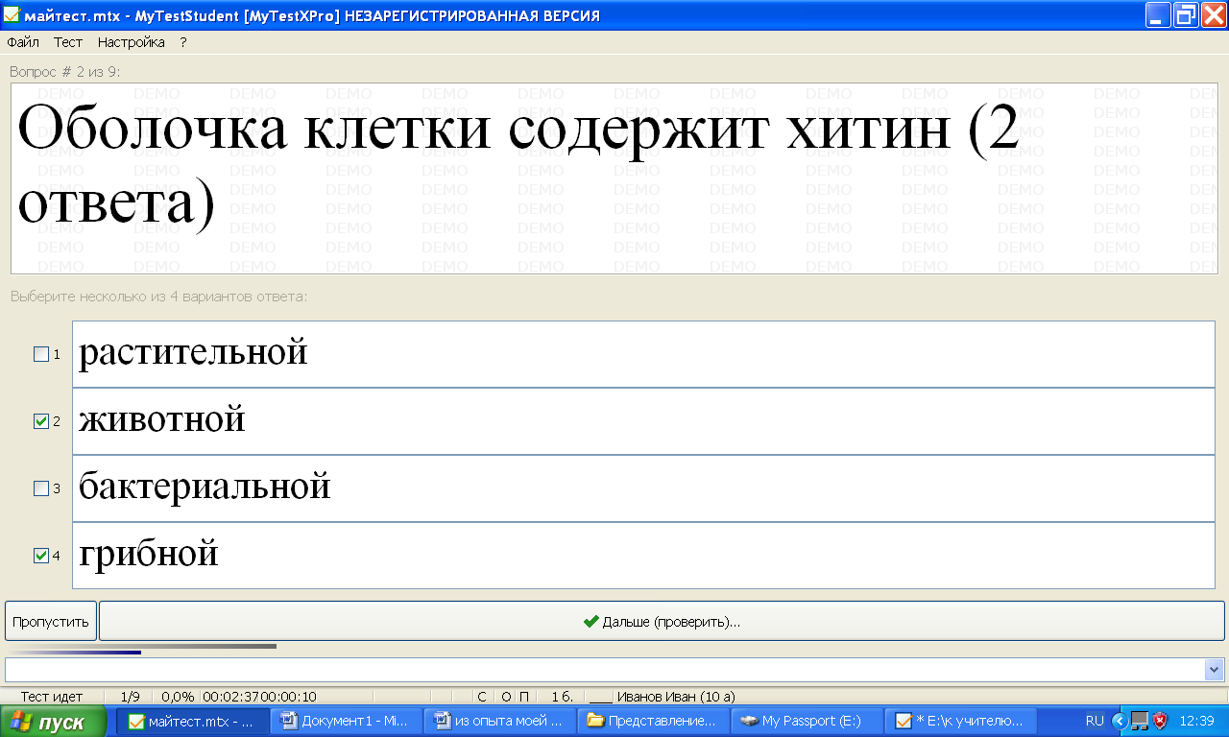
Task: Click the empty combo box field
Action: click(x=605, y=670)
